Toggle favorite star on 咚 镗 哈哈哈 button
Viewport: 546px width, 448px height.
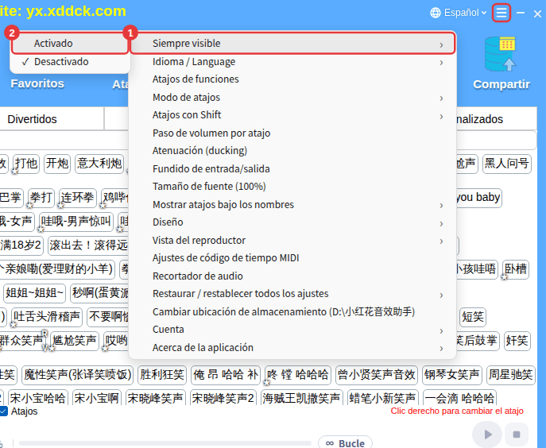tap(267, 383)
